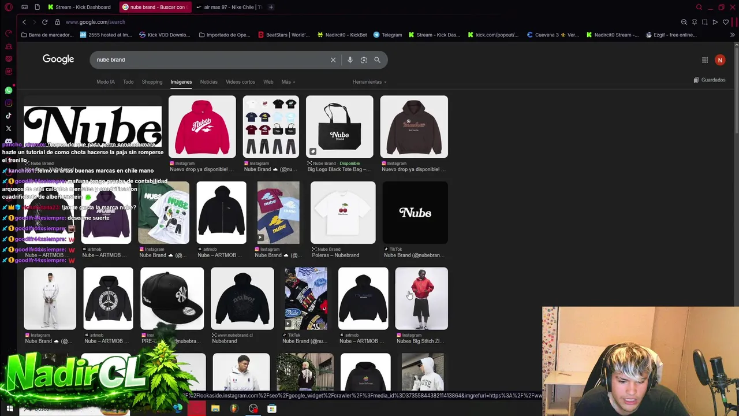This screenshot has height=416, width=739.
Task: Go to Google home via logo
Action: 58,60
